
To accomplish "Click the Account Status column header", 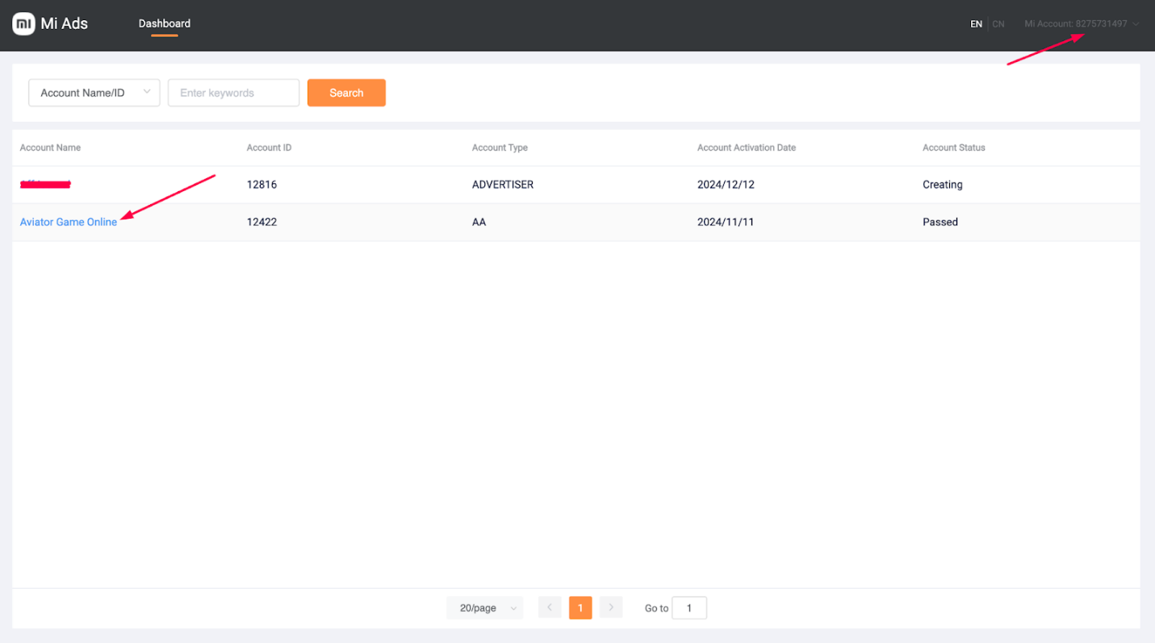I will click(x=953, y=148).
